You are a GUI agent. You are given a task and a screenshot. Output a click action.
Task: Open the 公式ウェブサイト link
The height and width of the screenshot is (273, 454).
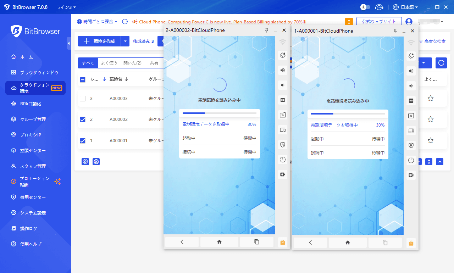click(379, 21)
